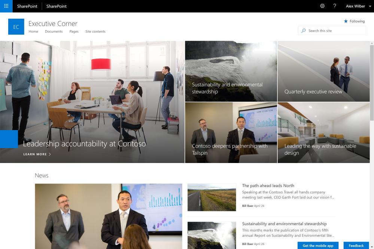Click the LEARN MORE link

(x=35, y=154)
